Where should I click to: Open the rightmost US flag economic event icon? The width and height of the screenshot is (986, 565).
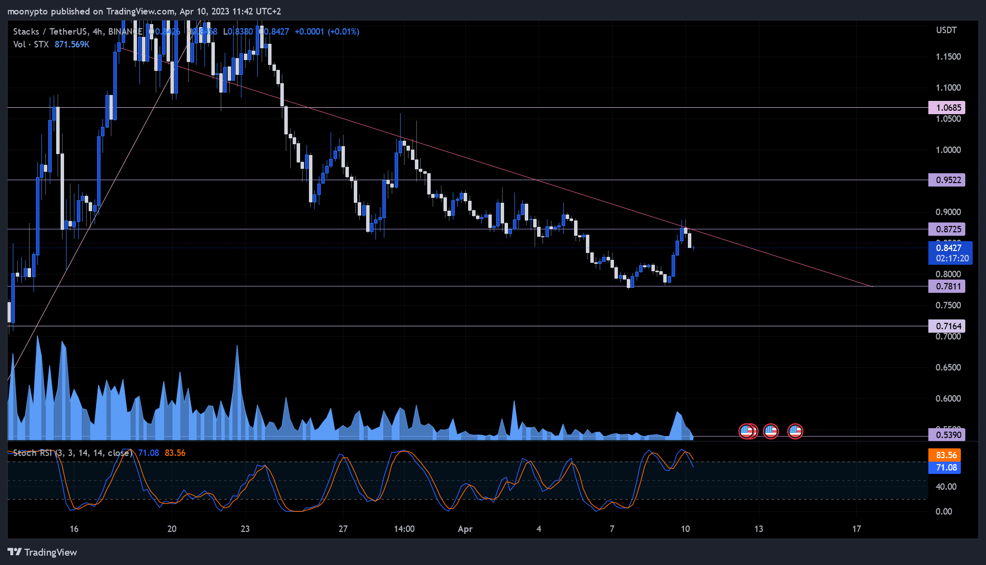pyautogui.click(x=795, y=432)
